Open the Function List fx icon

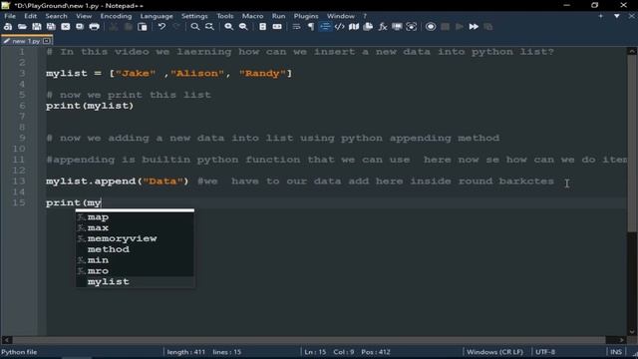tap(383, 27)
